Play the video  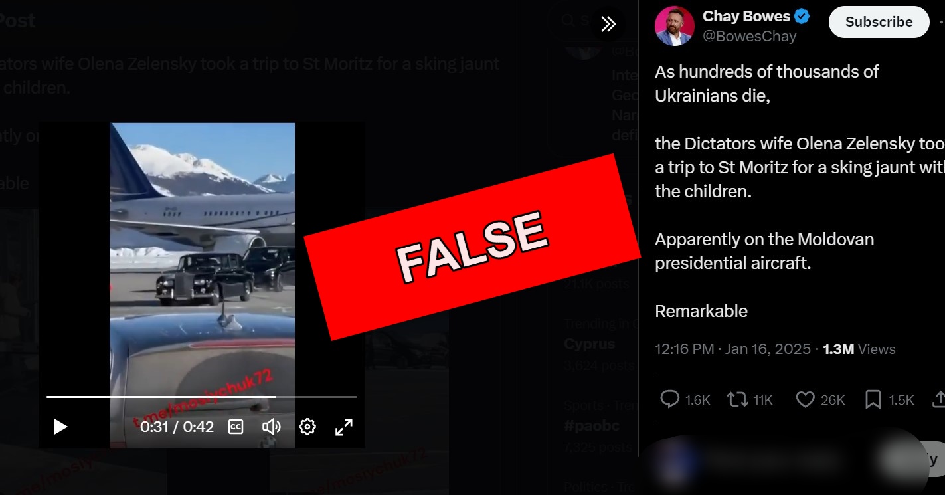pyautogui.click(x=60, y=427)
